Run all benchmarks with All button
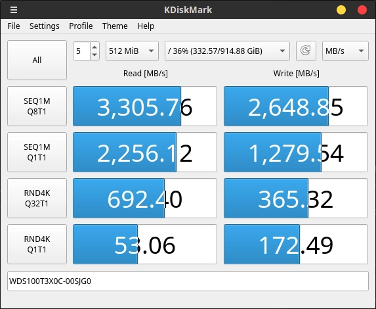376x309 pixels. point(37,60)
